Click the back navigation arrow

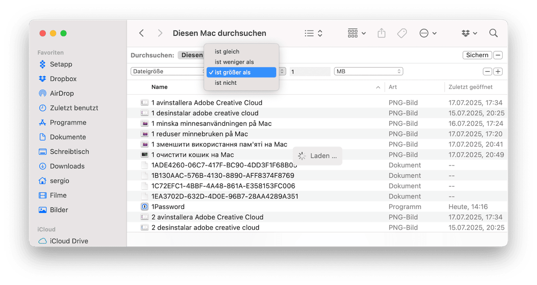tap(141, 33)
